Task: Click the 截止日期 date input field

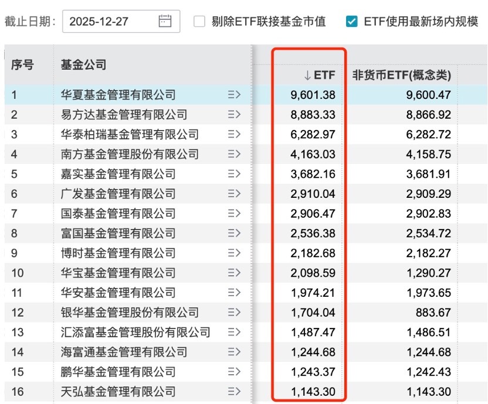Action: click(x=121, y=21)
